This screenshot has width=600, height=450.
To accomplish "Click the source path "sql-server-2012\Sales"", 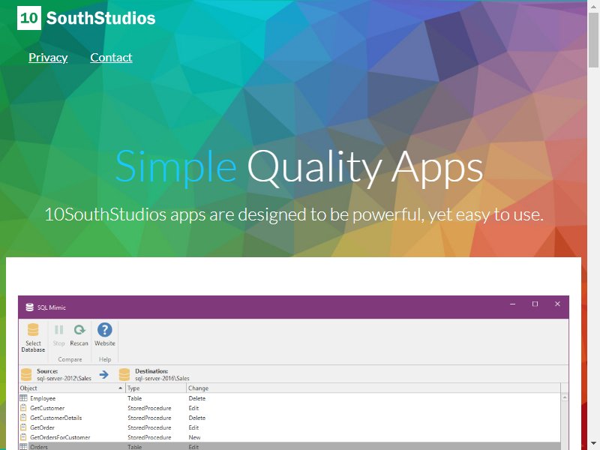I will pyautogui.click(x=64, y=379).
